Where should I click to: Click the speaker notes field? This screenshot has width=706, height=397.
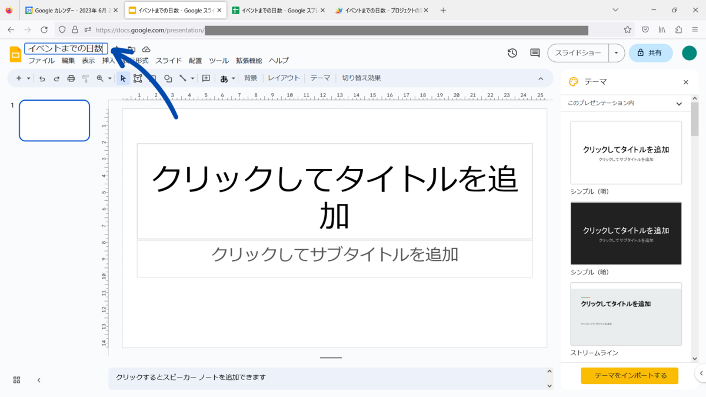tap(327, 378)
